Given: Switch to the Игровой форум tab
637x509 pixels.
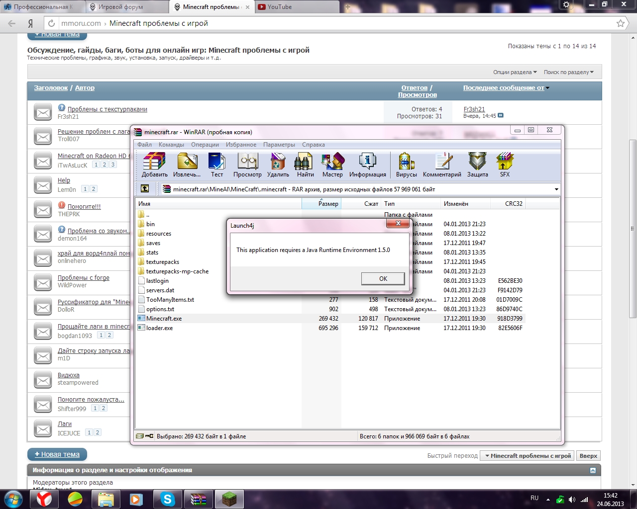Looking at the screenshot, I should coord(127,7).
